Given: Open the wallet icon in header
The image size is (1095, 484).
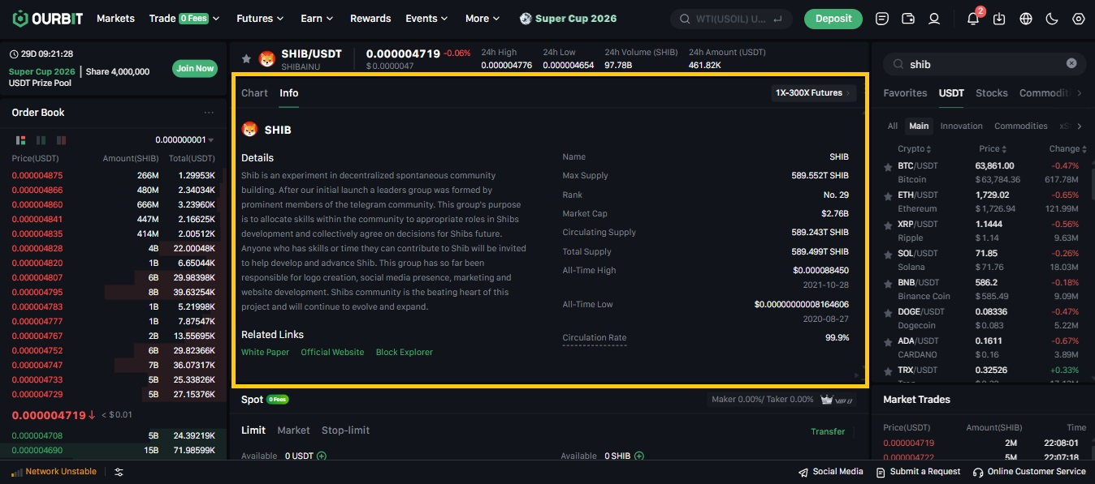Looking at the screenshot, I should pyautogui.click(x=908, y=18).
